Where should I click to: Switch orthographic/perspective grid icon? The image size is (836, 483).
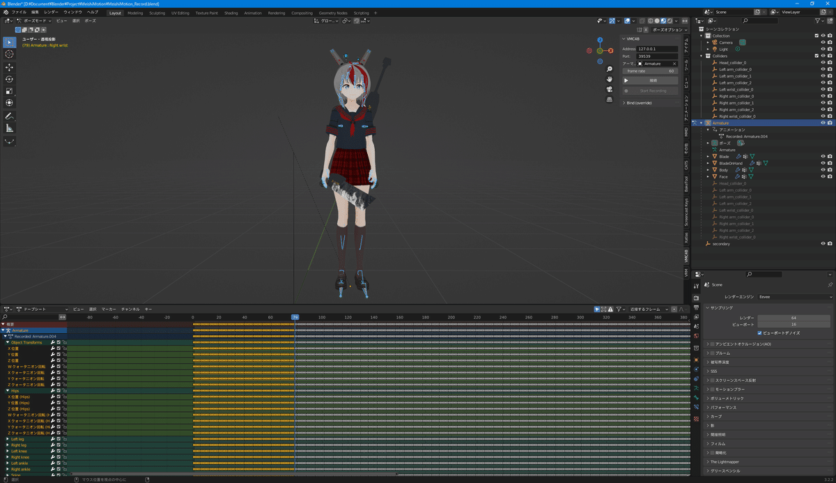[x=610, y=99]
